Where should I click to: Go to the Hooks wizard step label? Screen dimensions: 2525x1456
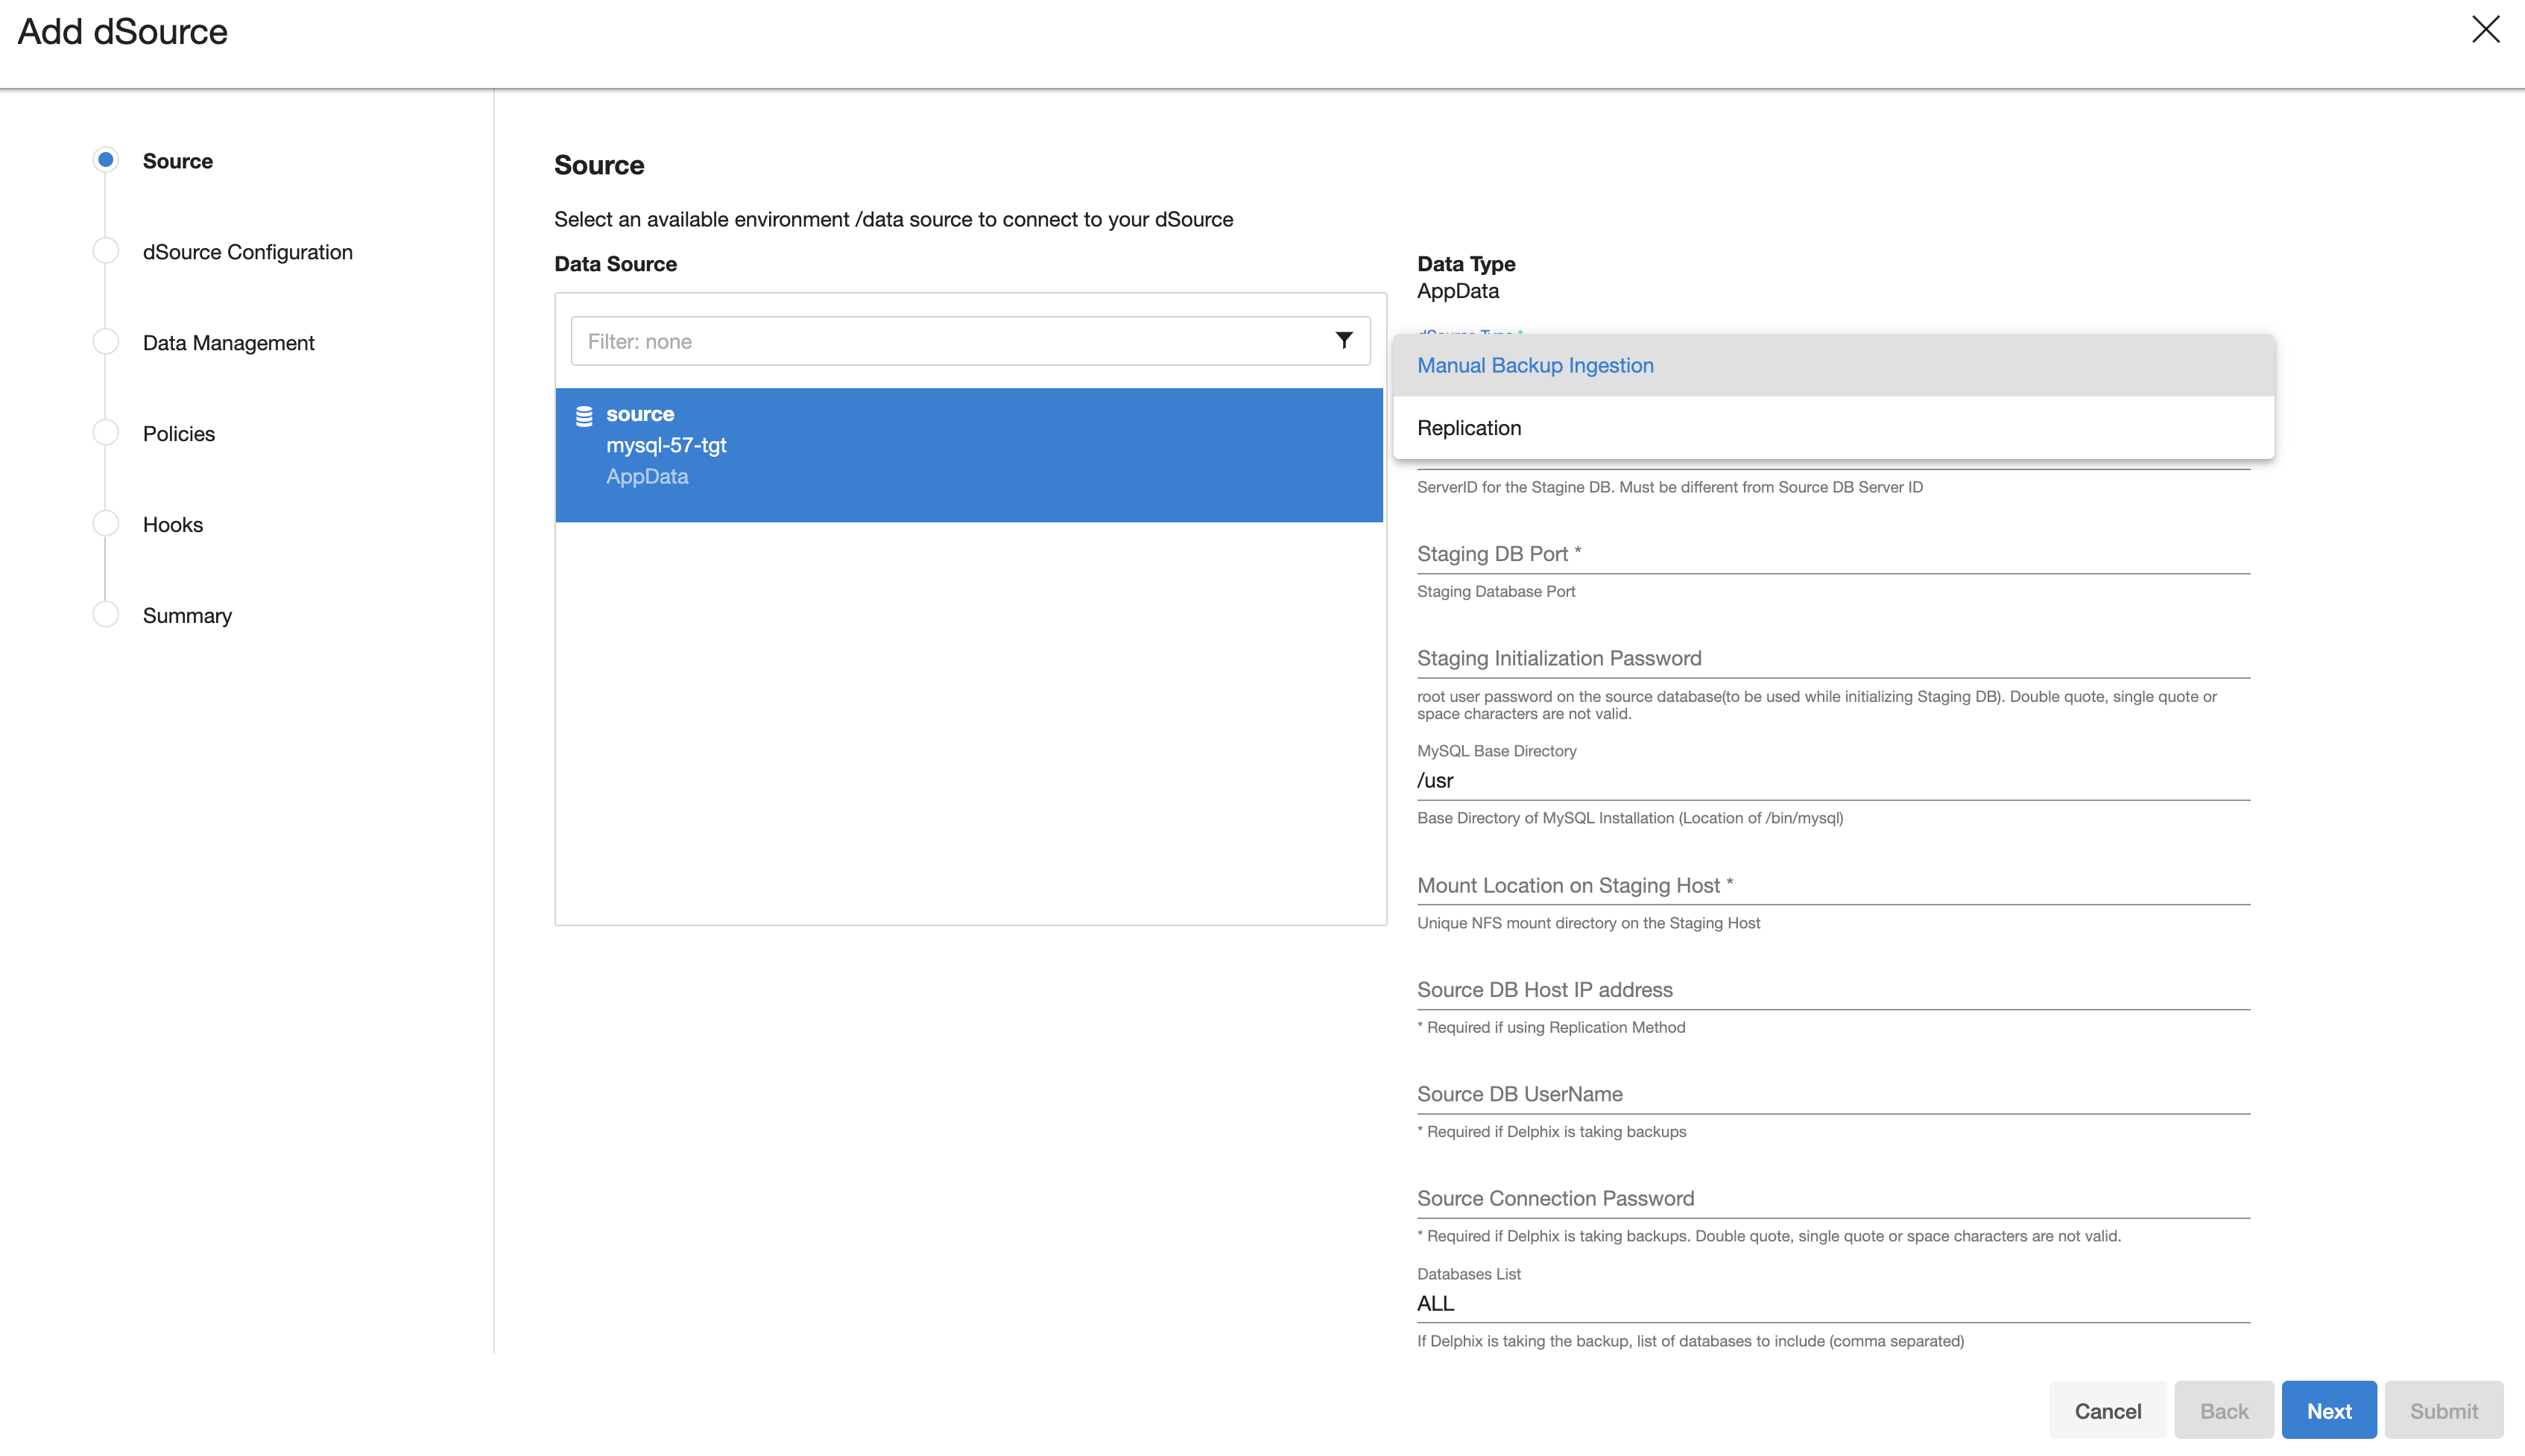tap(173, 525)
